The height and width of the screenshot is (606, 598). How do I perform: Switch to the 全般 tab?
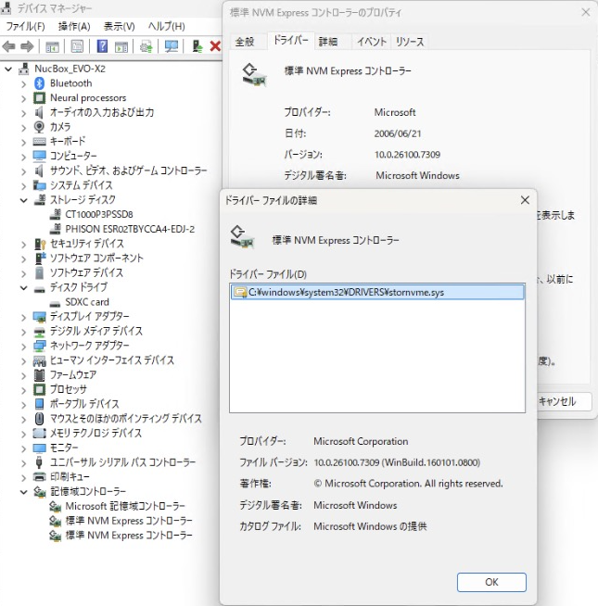[245, 42]
